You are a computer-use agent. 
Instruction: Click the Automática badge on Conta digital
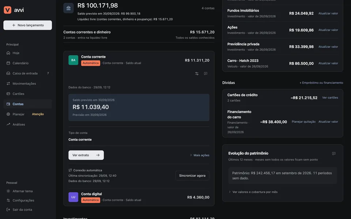click(90, 200)
